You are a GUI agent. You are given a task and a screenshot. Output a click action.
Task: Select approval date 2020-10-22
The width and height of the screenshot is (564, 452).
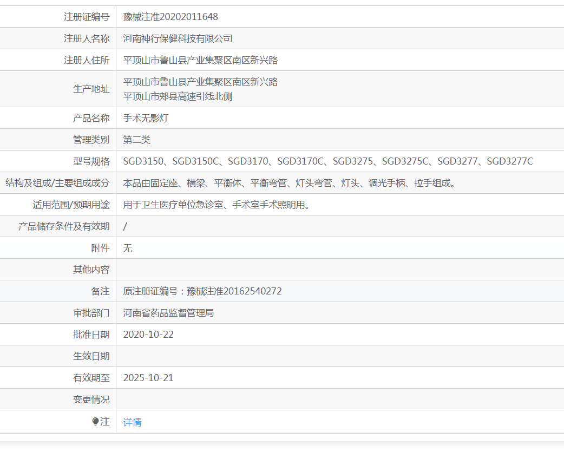pyautogui.click(x=148, y=335)
